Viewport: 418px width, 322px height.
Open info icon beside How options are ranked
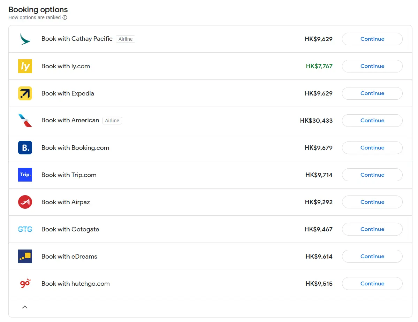coord(65,17)
